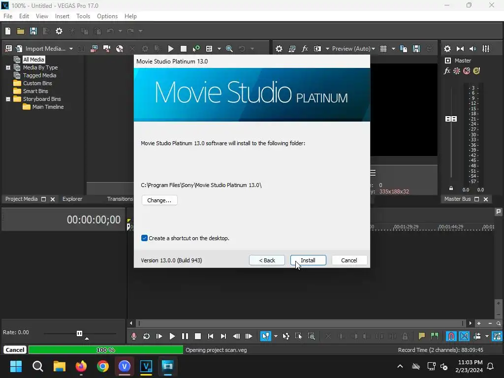This screenshot has width=504, height=378.
Task: Toggle Loop Playback icon
Action: [x=146, y=336]
